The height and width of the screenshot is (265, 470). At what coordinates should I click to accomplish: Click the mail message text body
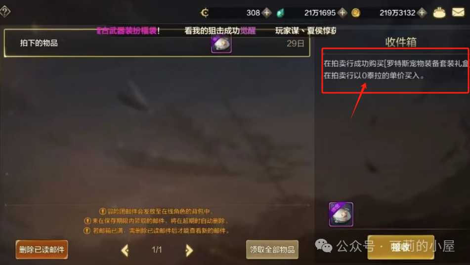pyautogui.click(x=396, y=70)
